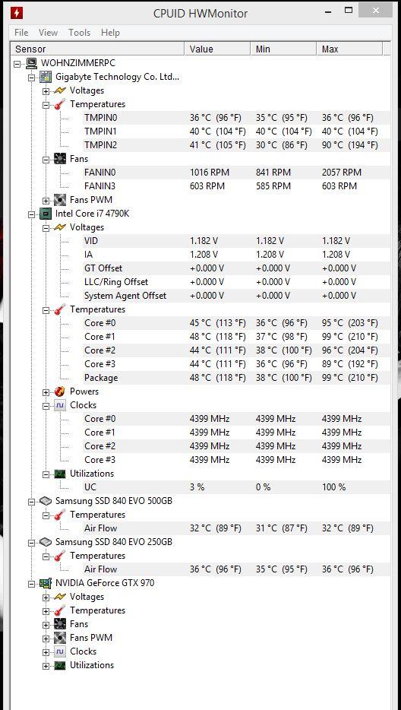Click the Max column header
This screenshot has width=401, height=710.
(349, 49)
